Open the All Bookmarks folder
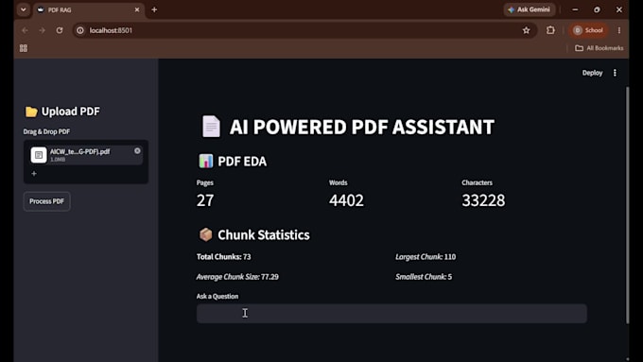 coord(600,48)
